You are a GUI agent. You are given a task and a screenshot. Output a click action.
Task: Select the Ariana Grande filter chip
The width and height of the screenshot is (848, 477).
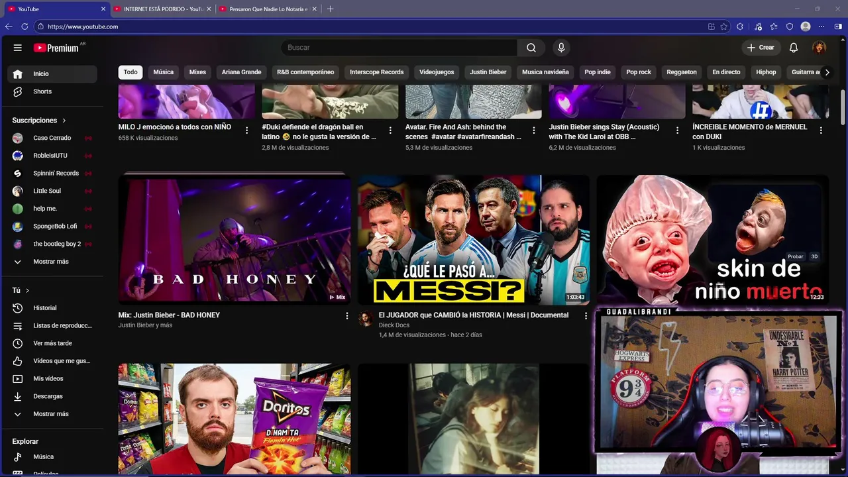241,72
